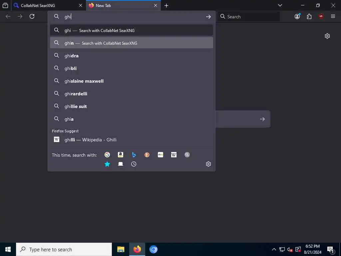
Task: Pick the 'ghibli' suggestion
Action: click(131, 68)
